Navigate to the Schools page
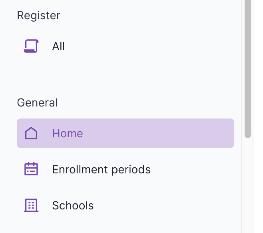This screenshot has height=233, width=263. pyautogui.click(x=72, y=205)
